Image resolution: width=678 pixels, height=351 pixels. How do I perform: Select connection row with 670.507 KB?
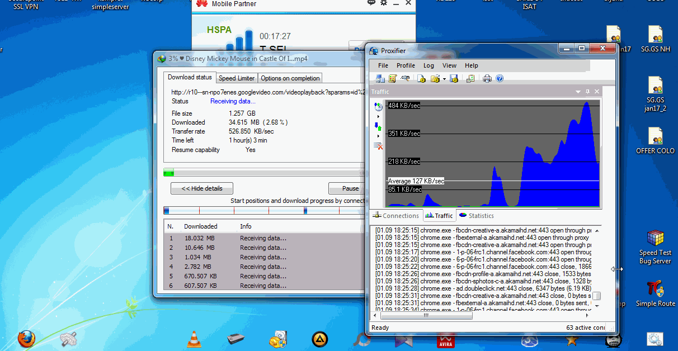coord(265,276)
